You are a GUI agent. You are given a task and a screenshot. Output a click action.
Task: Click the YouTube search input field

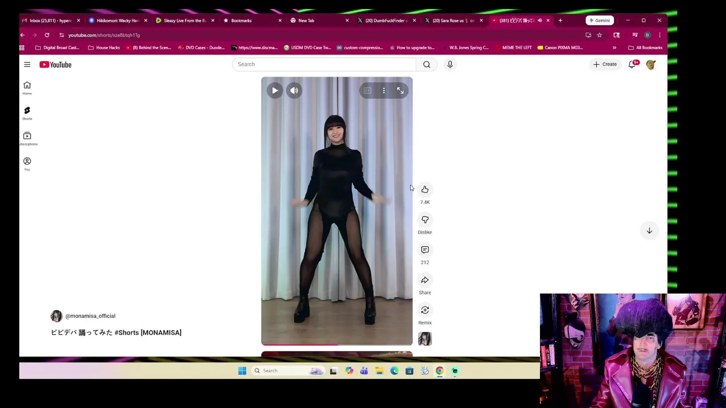coord(324,65)
